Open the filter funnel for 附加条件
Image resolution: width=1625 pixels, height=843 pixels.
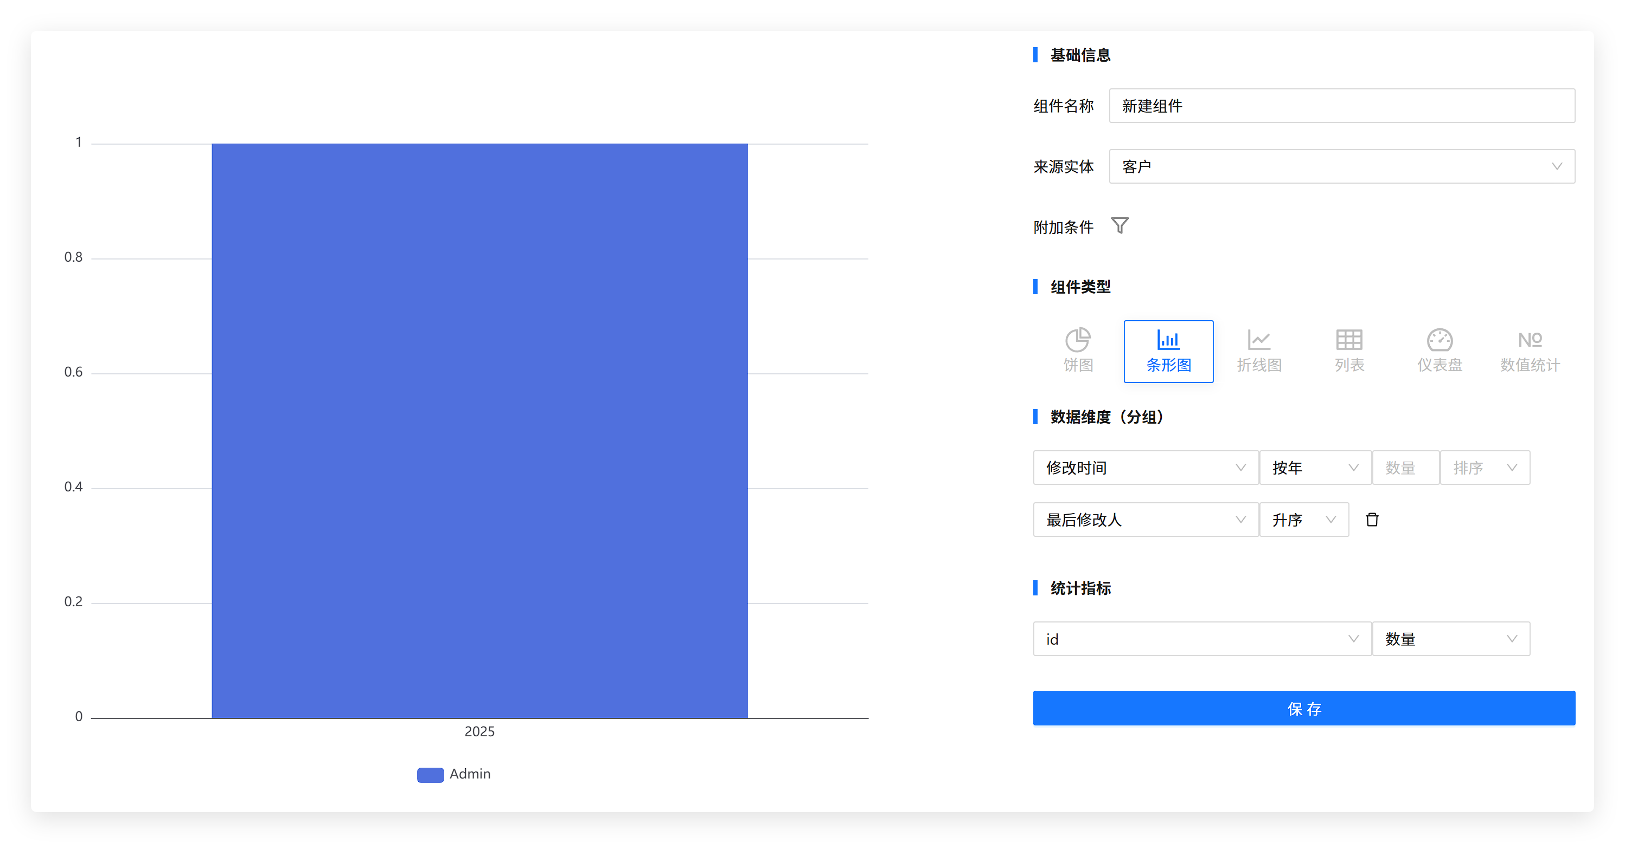(1119, 225)
